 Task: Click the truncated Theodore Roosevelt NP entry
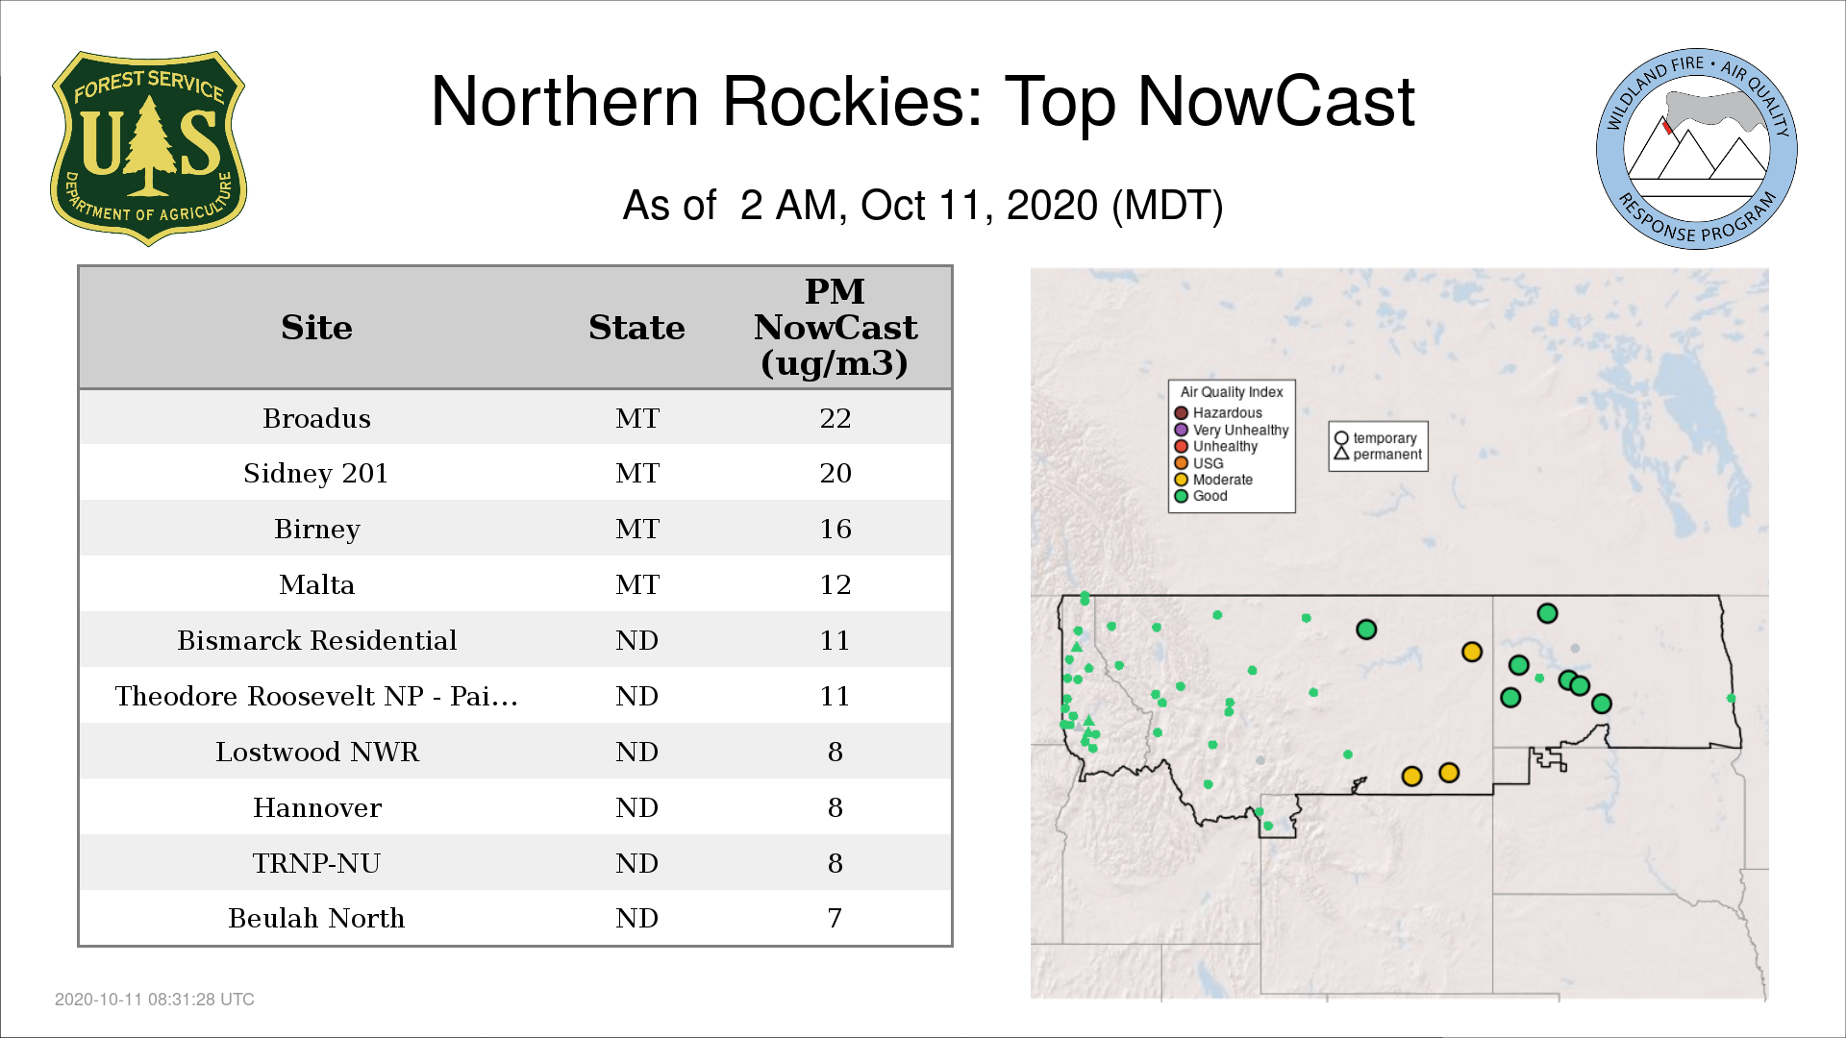(x=316, y=697)
